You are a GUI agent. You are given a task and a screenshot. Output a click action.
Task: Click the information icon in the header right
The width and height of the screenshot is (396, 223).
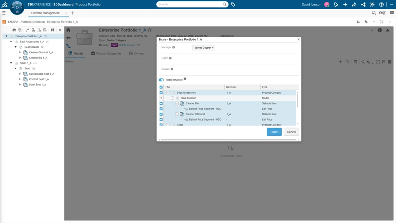point(379,30)
